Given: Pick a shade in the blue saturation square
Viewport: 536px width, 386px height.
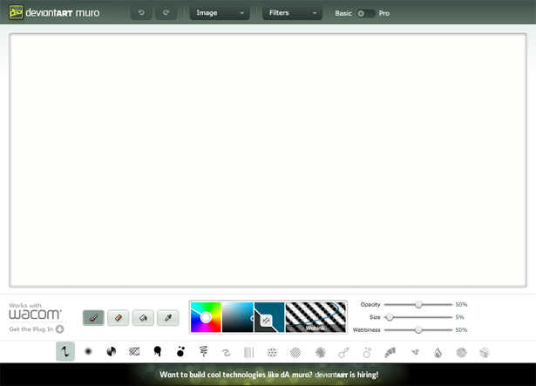Looking at the screenshot, I should (x=238, y=317).
